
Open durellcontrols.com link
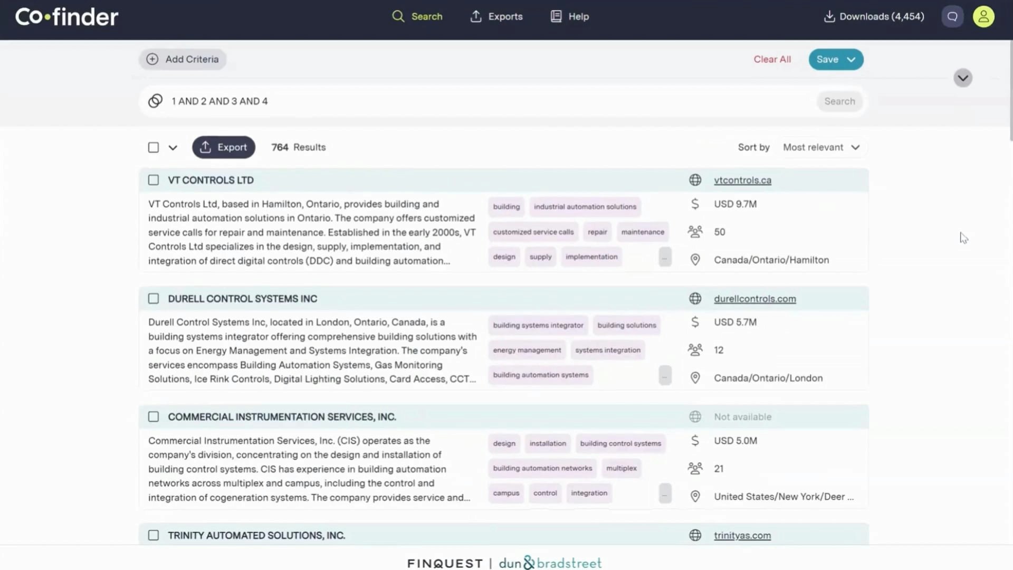[x=754, y=299]
